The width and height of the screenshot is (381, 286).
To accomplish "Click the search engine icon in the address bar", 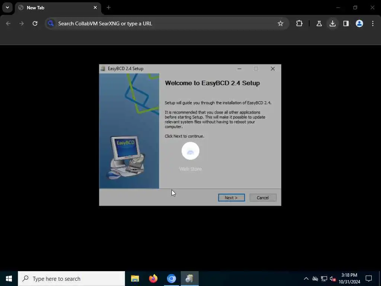I will pyautogui.click(x=51, y=23).
